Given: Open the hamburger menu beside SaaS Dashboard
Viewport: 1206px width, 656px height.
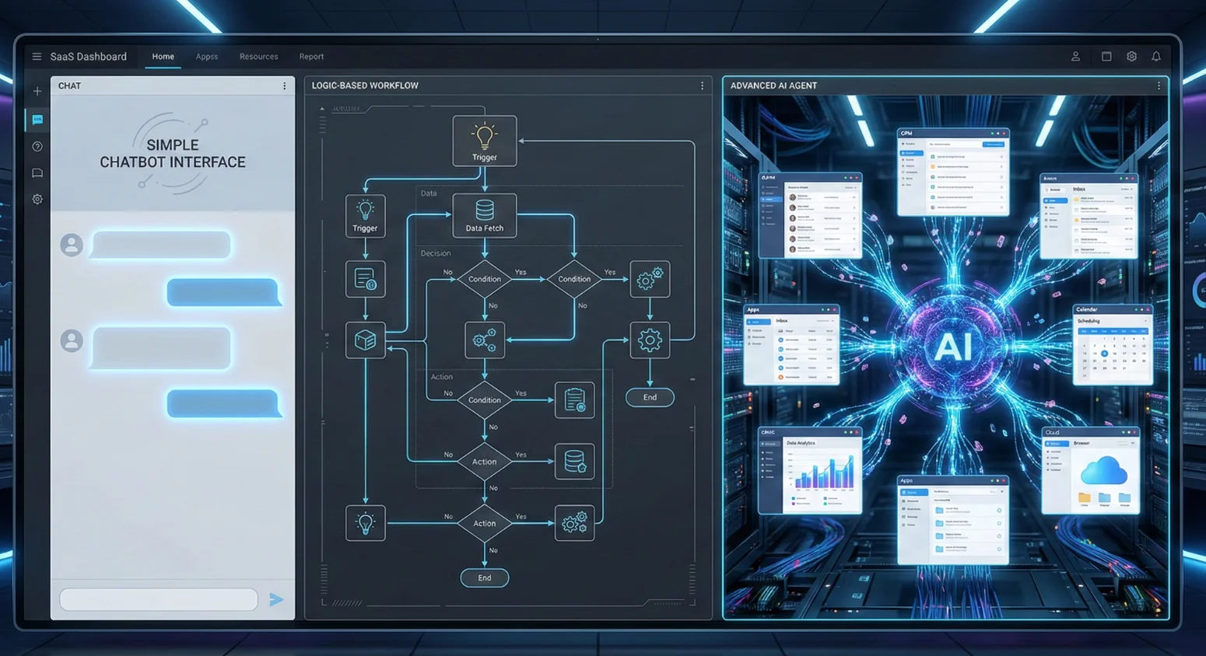Looking at the screenshot, I should [x=37, y=57].
